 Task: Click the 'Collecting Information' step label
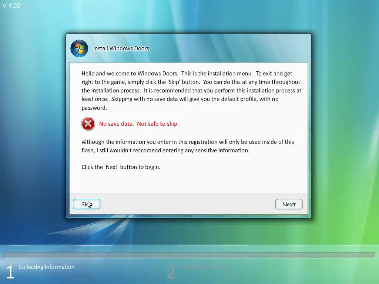tap(46, 267)
